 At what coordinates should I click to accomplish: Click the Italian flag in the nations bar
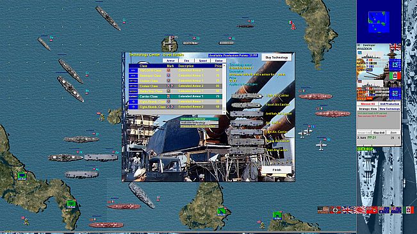408,210
